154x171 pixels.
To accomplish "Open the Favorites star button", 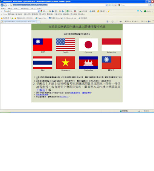I will point(5,18).
